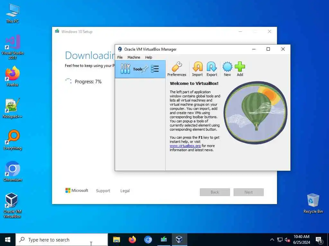Screen dimensions: 329x246
Task: Select the Everything desktop shortcut
Action: tap(13, 140)
